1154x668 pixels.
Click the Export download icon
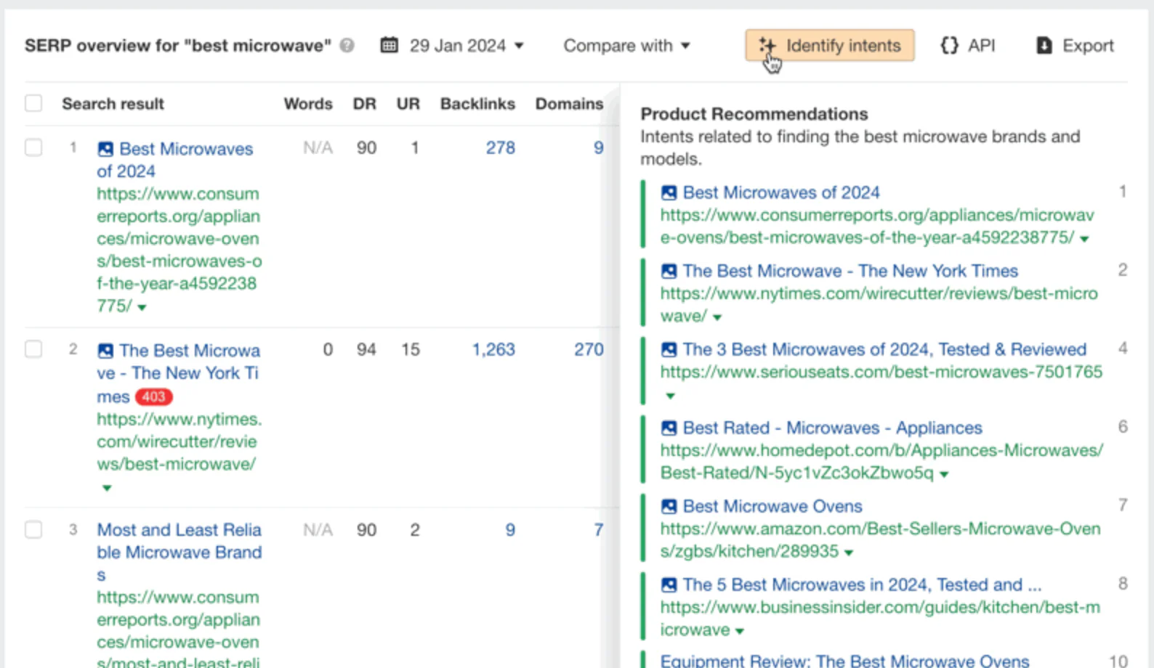coord(1044,46)
